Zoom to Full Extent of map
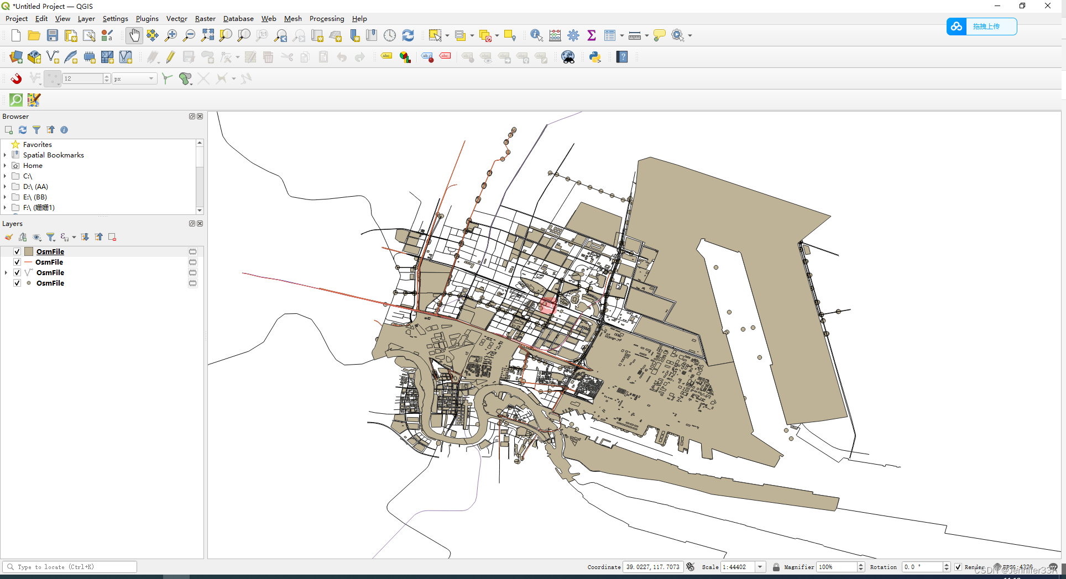Viewport: 1066px width, 579px height. pos(207,35)
